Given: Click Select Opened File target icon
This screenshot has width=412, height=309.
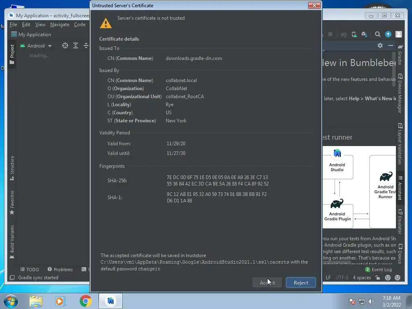Looking at the screenshot, I should [x=65, y=46].
